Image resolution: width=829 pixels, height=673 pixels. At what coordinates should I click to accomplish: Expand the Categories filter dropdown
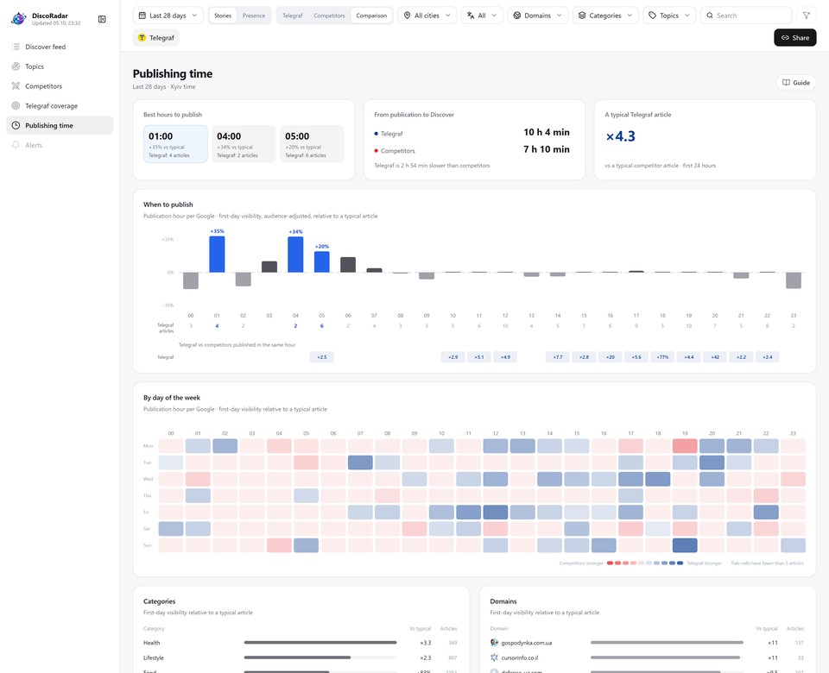(x=605, y=16)
